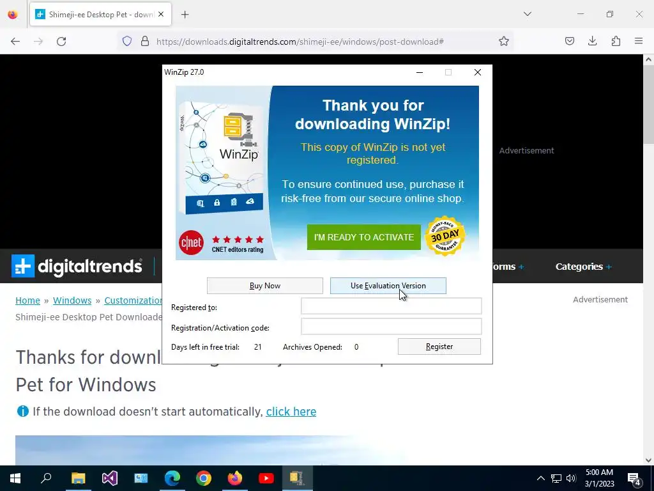
Task: Show site security padlock info
Action: tap(145, 42)
